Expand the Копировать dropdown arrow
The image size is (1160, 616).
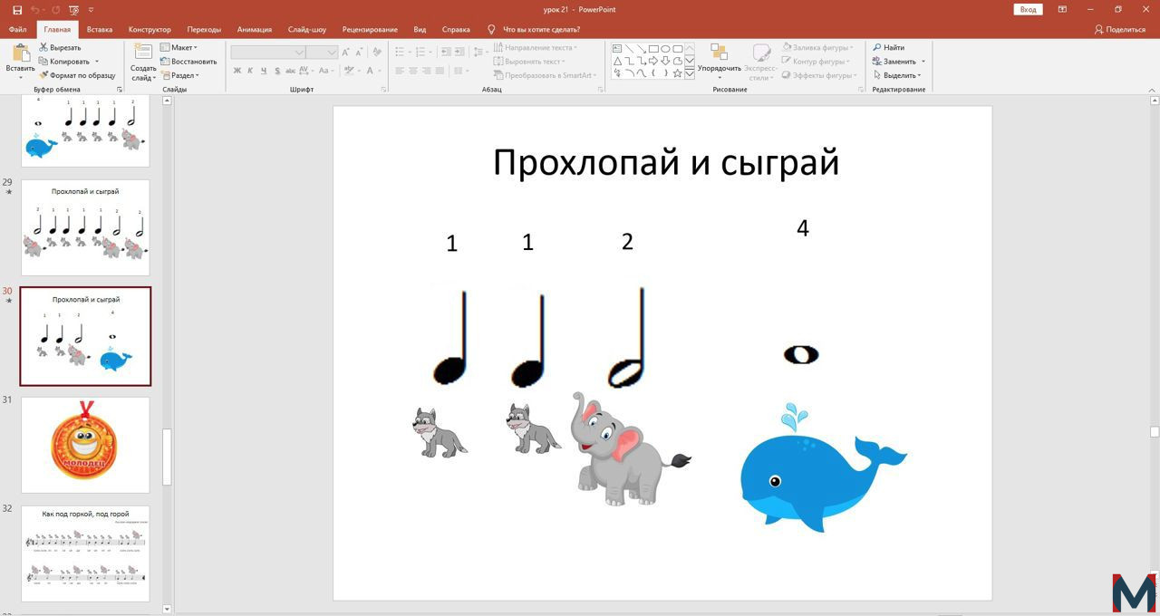(x=97, y=62)
